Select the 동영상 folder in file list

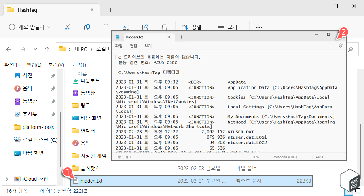[84, 93]
